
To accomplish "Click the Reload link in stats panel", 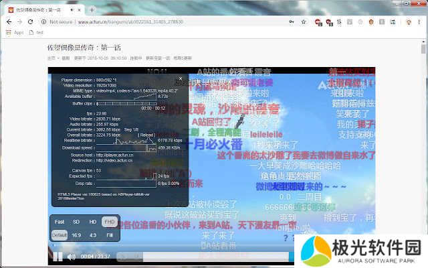I will click(x=146, y=135).
